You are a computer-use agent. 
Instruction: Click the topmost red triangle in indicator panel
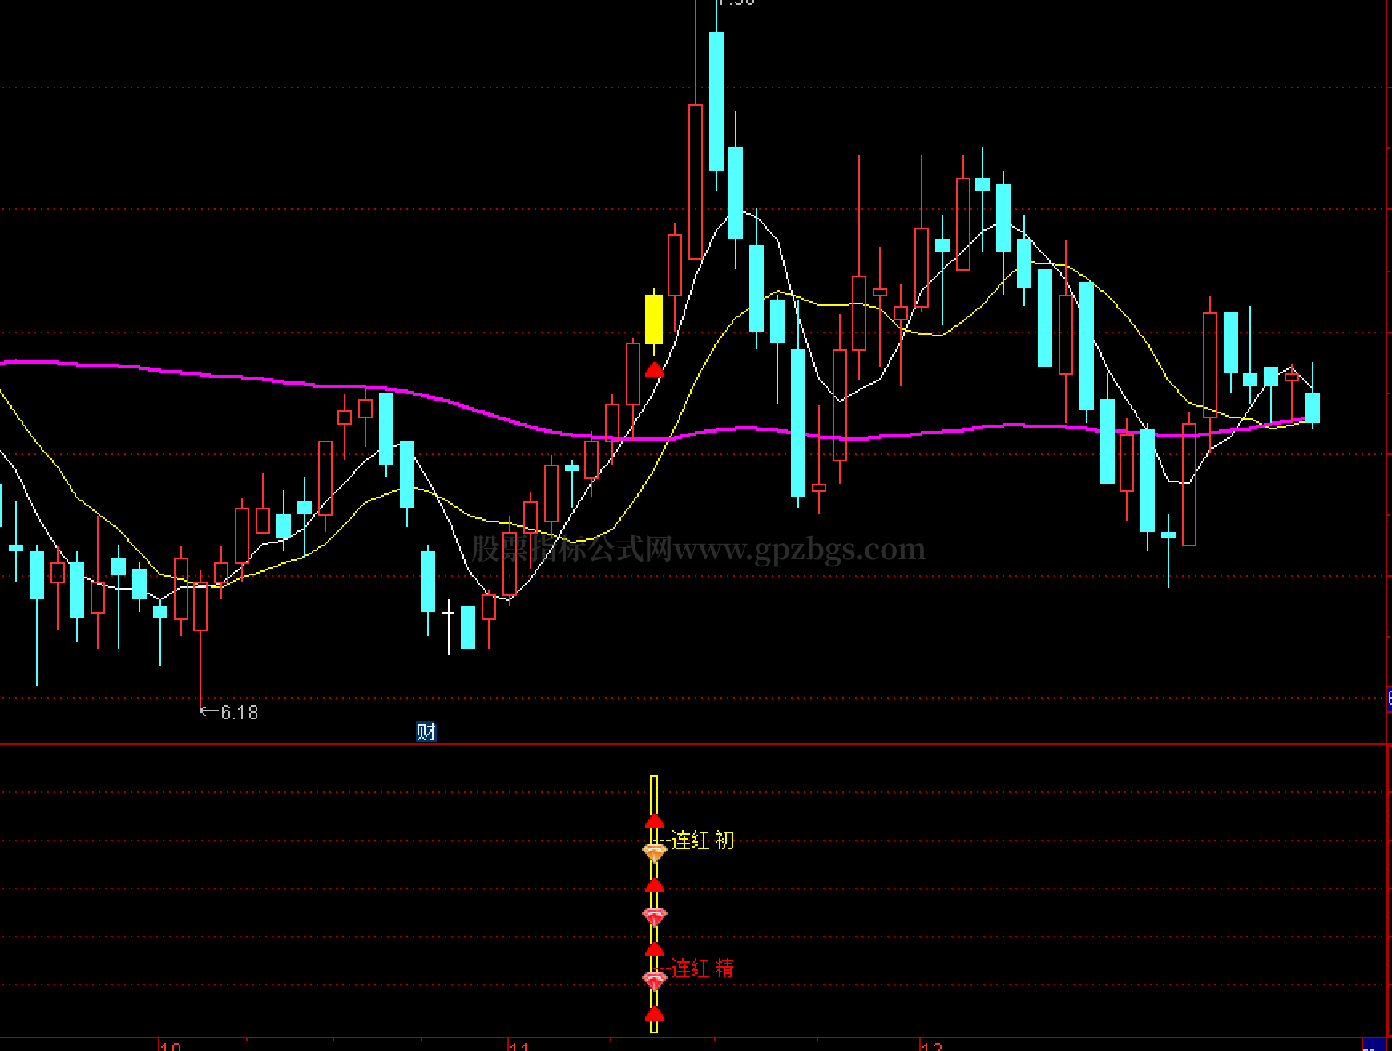coord(655,821)
